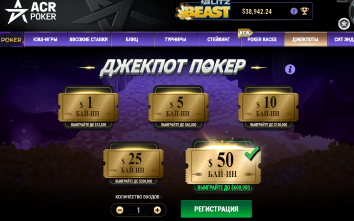This screenshot has height=221, width=354.
Task: Click the ACR Poker star logo
Action: tap(30, 12)
